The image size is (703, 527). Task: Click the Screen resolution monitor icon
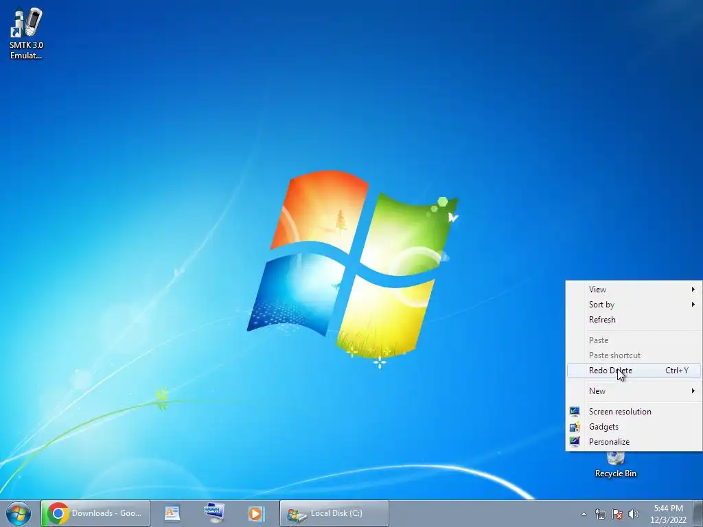[x=575, y=412]
